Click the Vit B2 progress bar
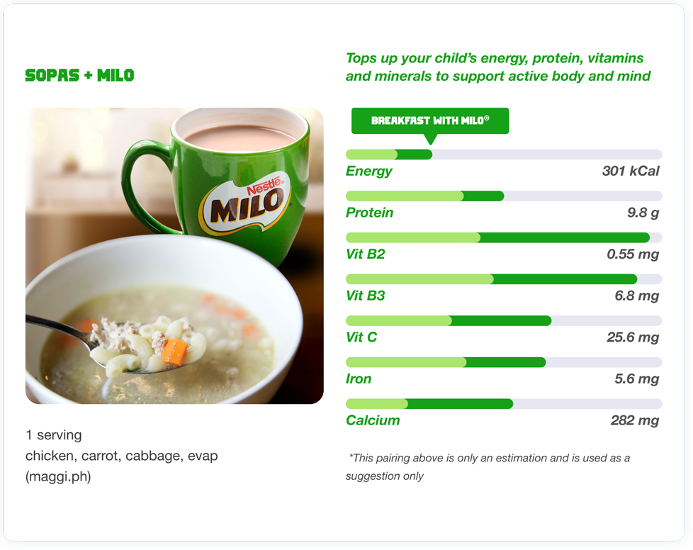693x550 pixels. (504, 237)
